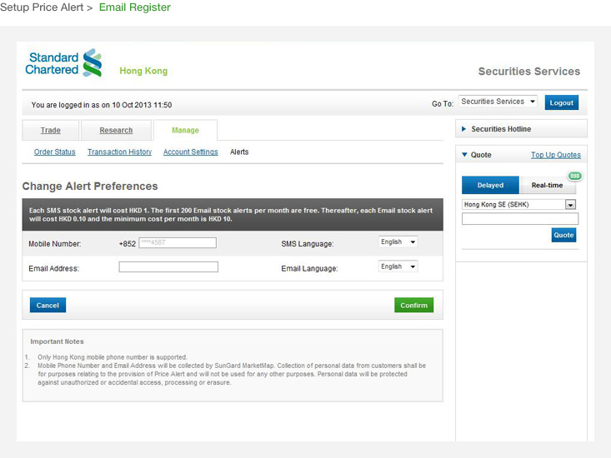Switch to the Research tab
Viewport: 611px width, 458px height.
116,130
